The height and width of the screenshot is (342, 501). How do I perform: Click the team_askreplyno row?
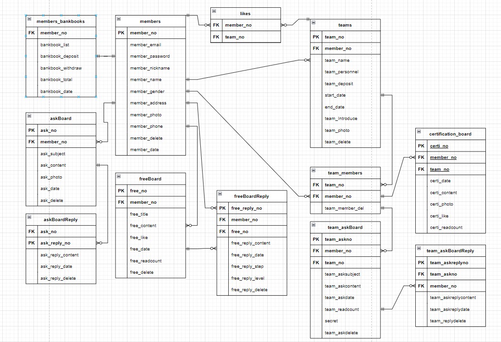451,262
